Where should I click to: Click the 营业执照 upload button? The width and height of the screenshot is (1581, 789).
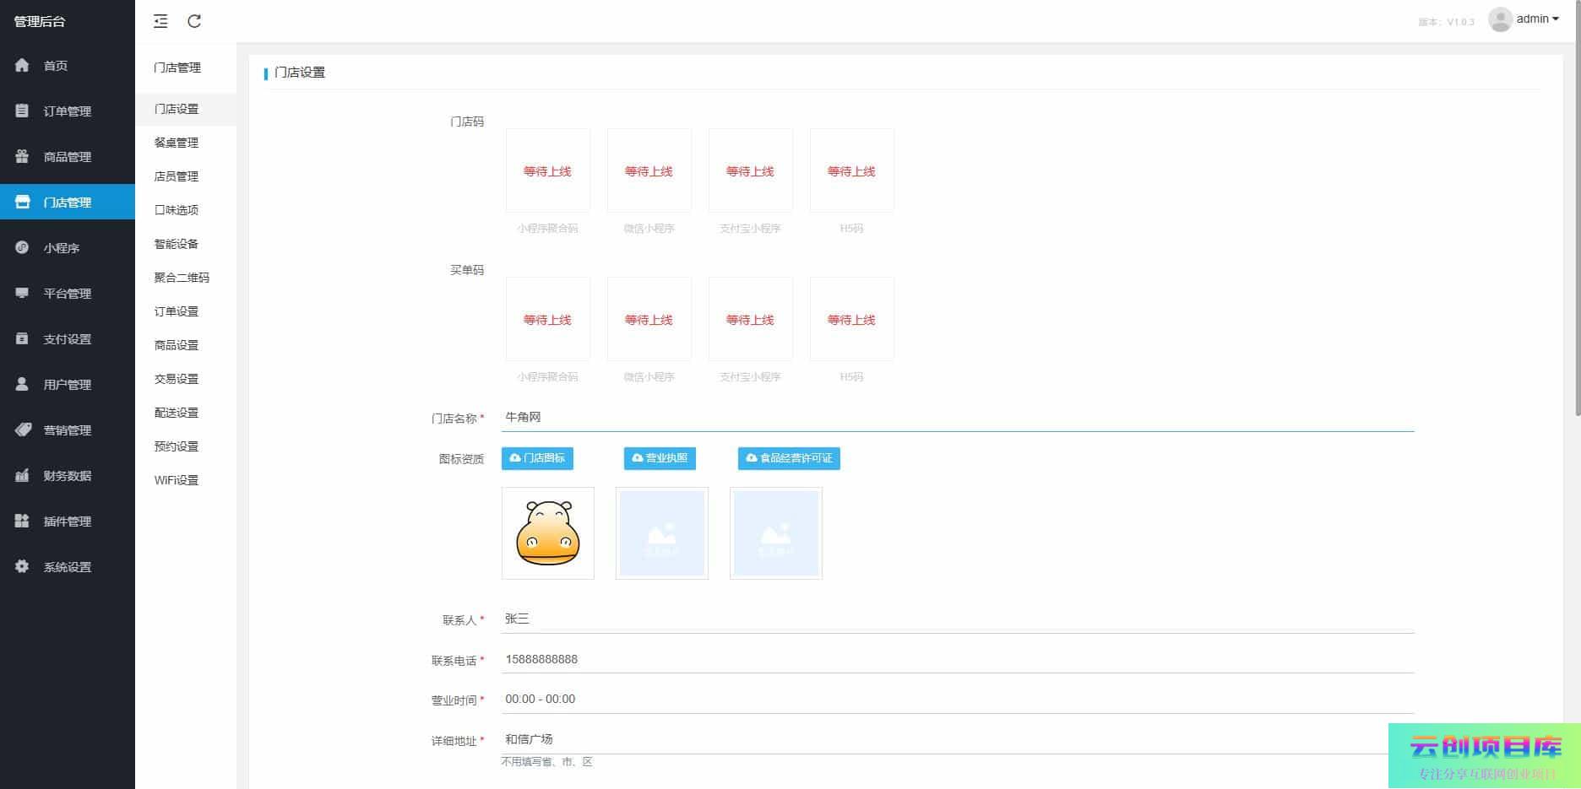coord(660,458)
